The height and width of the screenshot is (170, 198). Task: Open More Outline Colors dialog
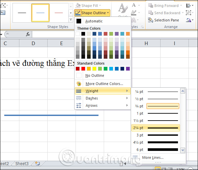pyautogui.click(x=103, y=84)
